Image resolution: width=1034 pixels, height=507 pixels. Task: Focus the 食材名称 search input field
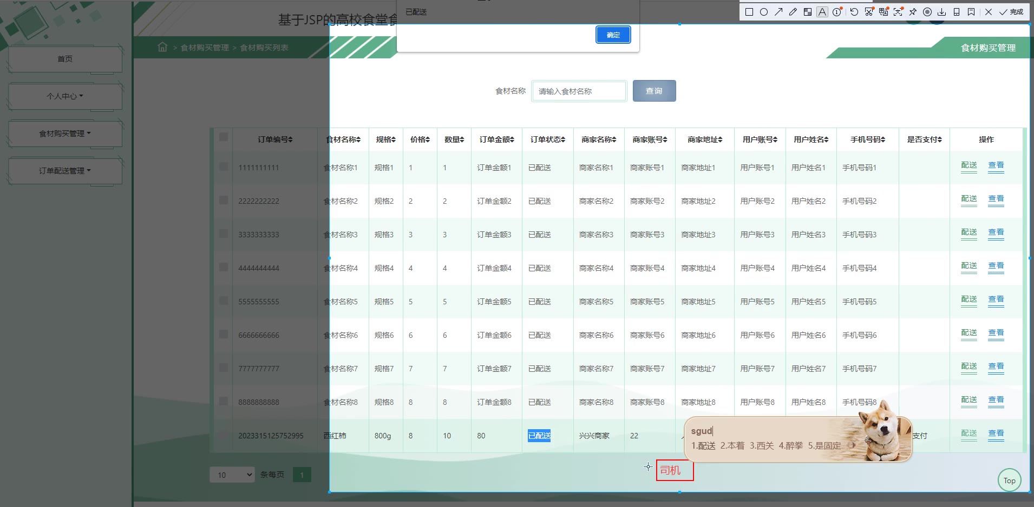(579, 91)
